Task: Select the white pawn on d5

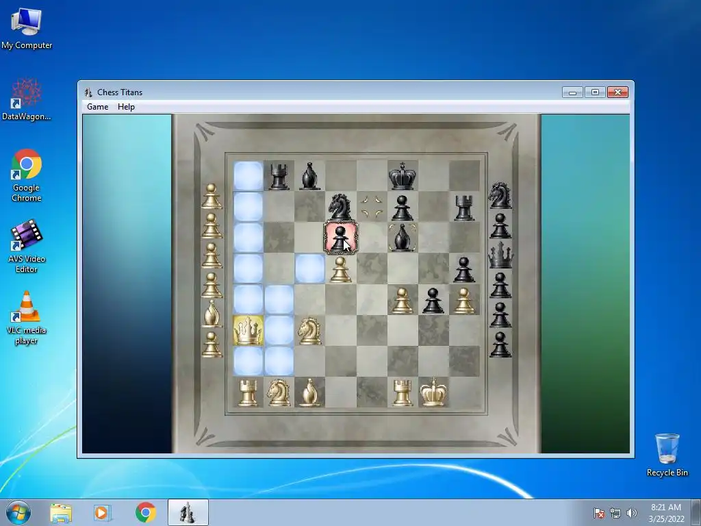Action: click(341, 269)
